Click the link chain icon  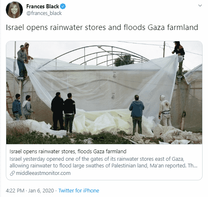point(12,173)
